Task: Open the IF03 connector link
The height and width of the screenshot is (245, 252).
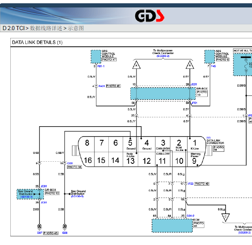Action: tap(190, 184)
